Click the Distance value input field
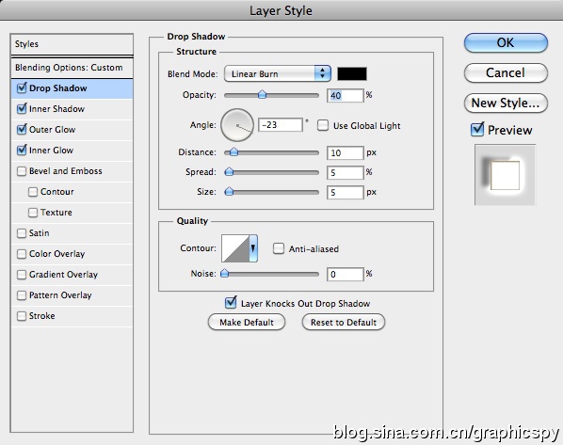 tap(346, 152)
